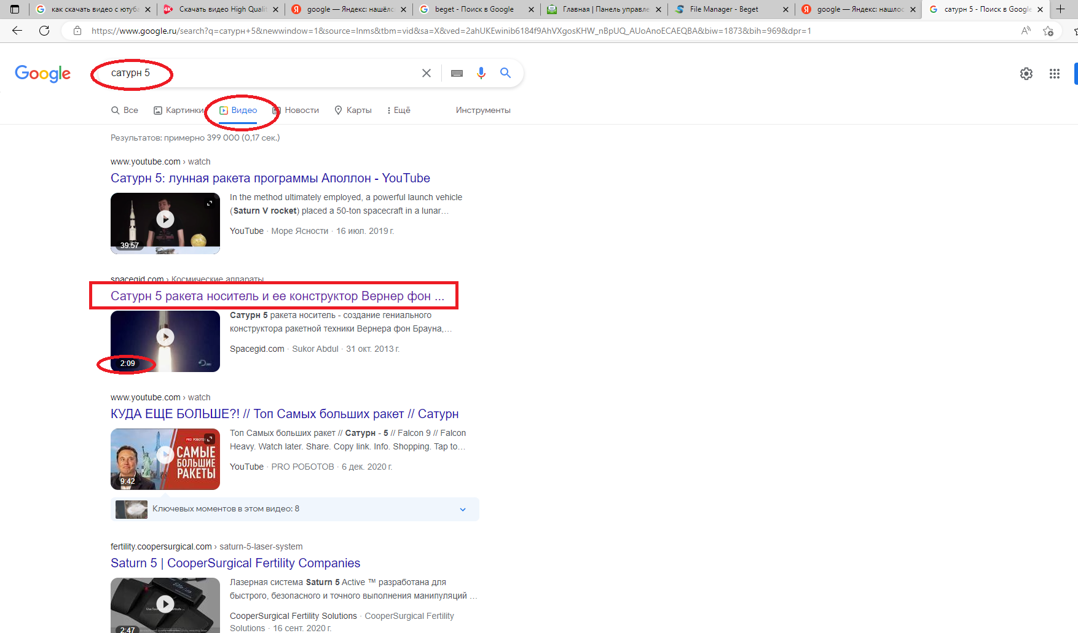1078x633 pixels.
Task: Open the on-screen keyboard icon
Action: 457,73
